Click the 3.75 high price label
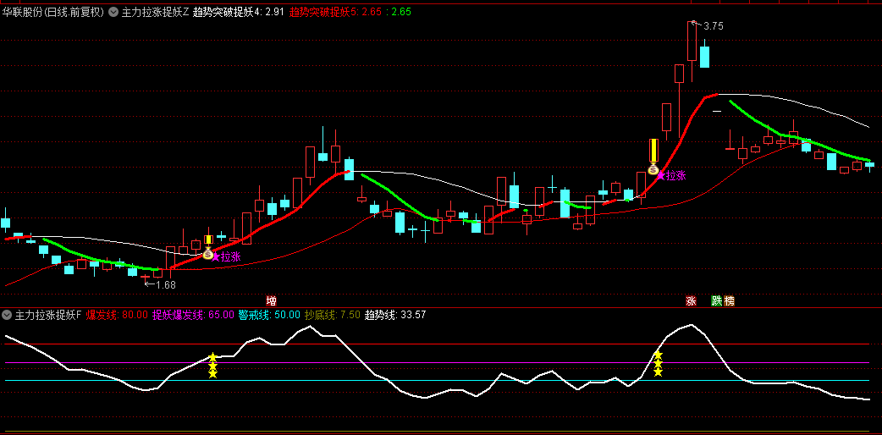 coord(714,26)
